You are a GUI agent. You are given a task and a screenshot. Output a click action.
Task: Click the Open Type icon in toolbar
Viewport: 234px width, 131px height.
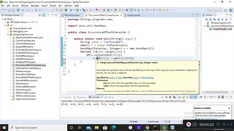coord(115,10)
